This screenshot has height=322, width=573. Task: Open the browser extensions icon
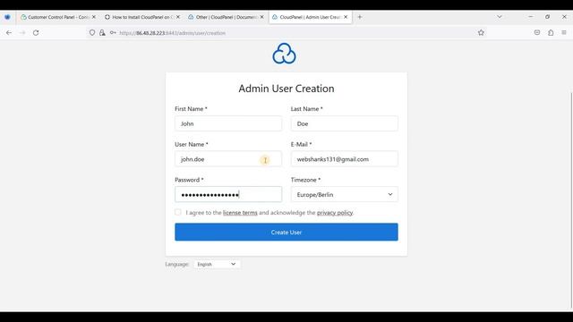point(551,33)
